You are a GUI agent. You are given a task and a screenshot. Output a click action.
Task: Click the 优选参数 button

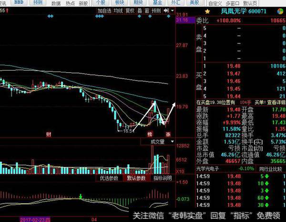[109, 178]
